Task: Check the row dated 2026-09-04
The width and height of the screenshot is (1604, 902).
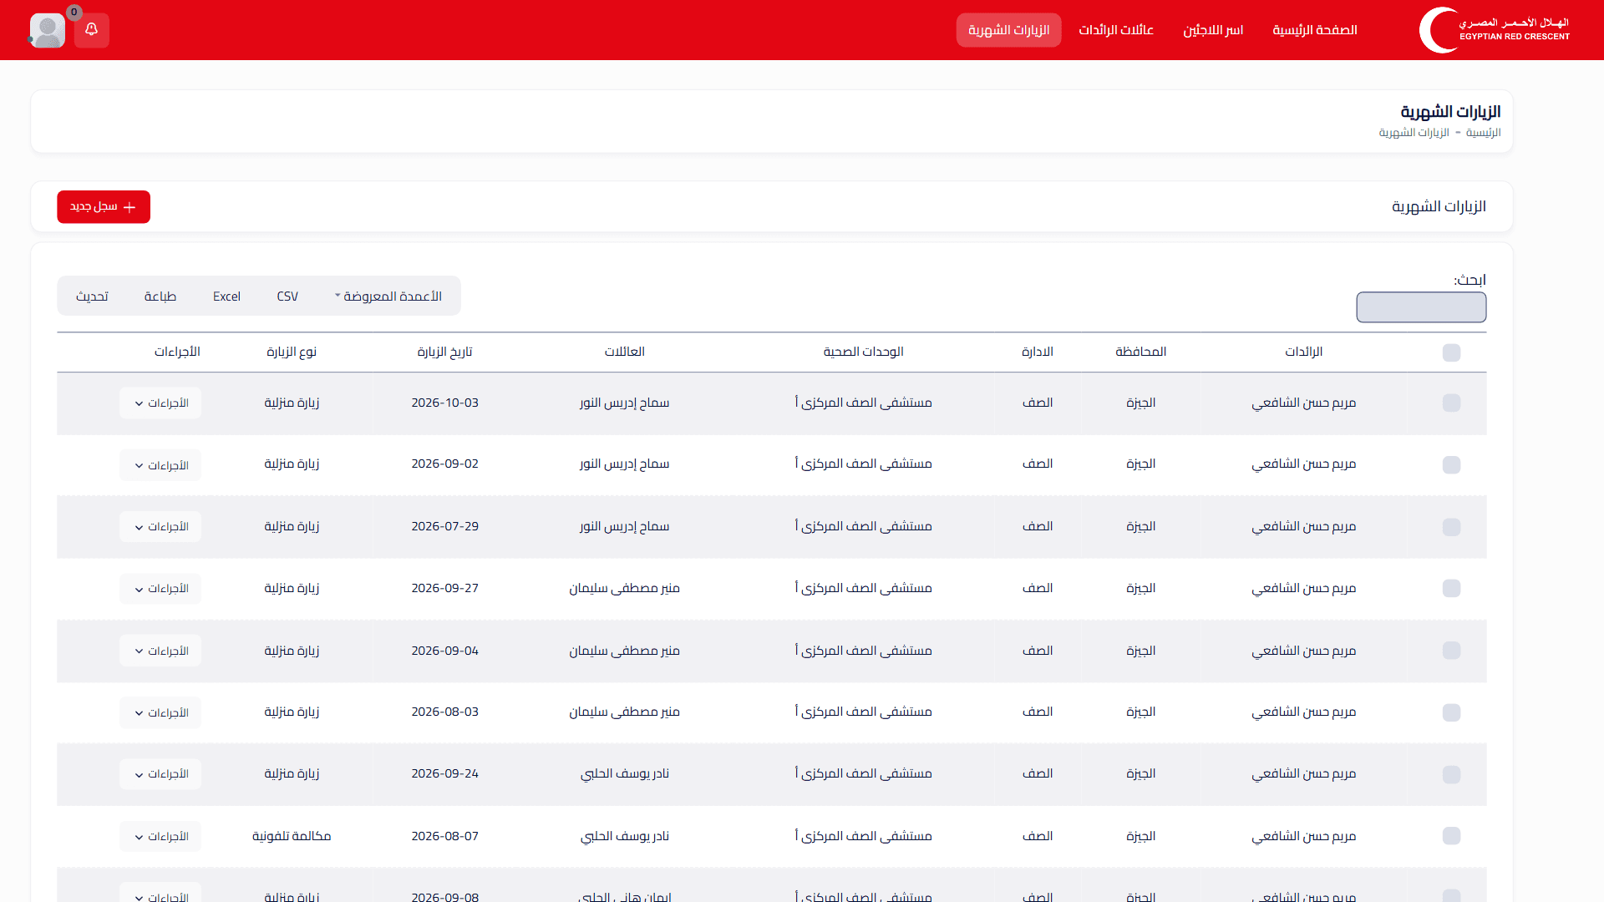Action: coord(1451,651)
